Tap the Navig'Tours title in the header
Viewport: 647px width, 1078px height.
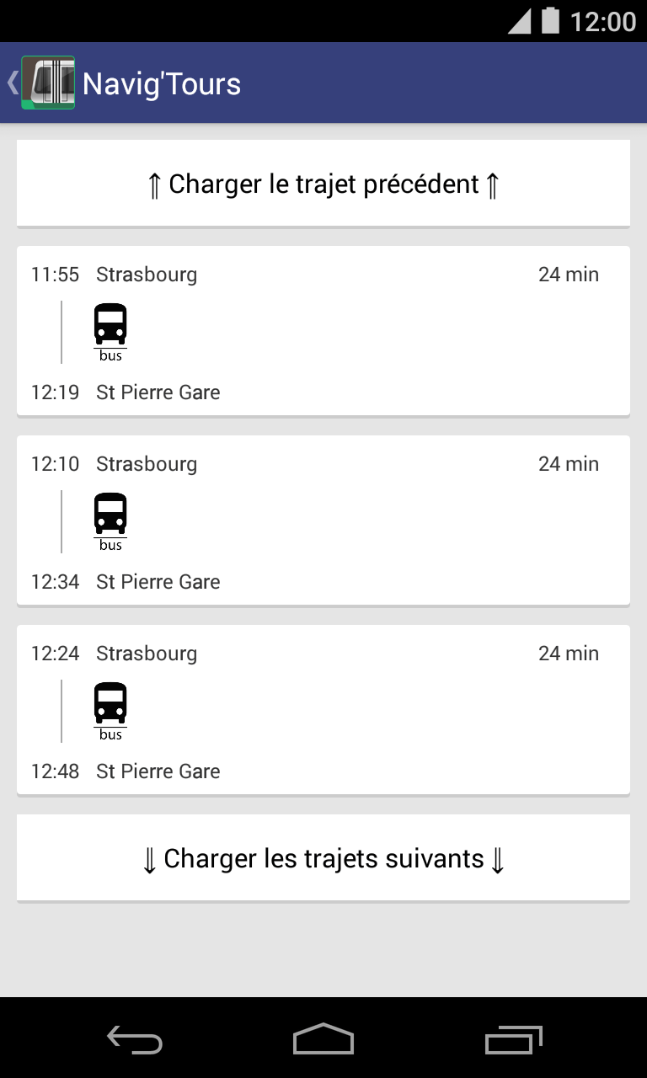pos(162,83)
